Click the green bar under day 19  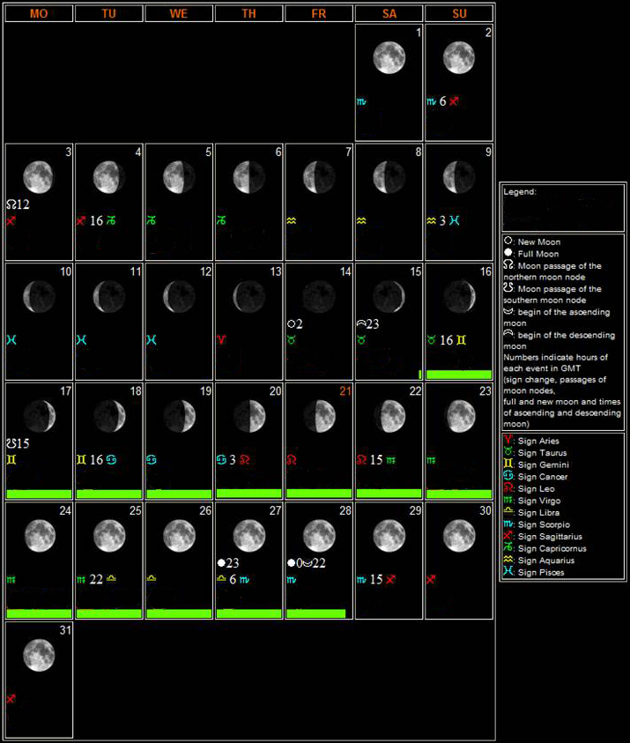[179, 494]
